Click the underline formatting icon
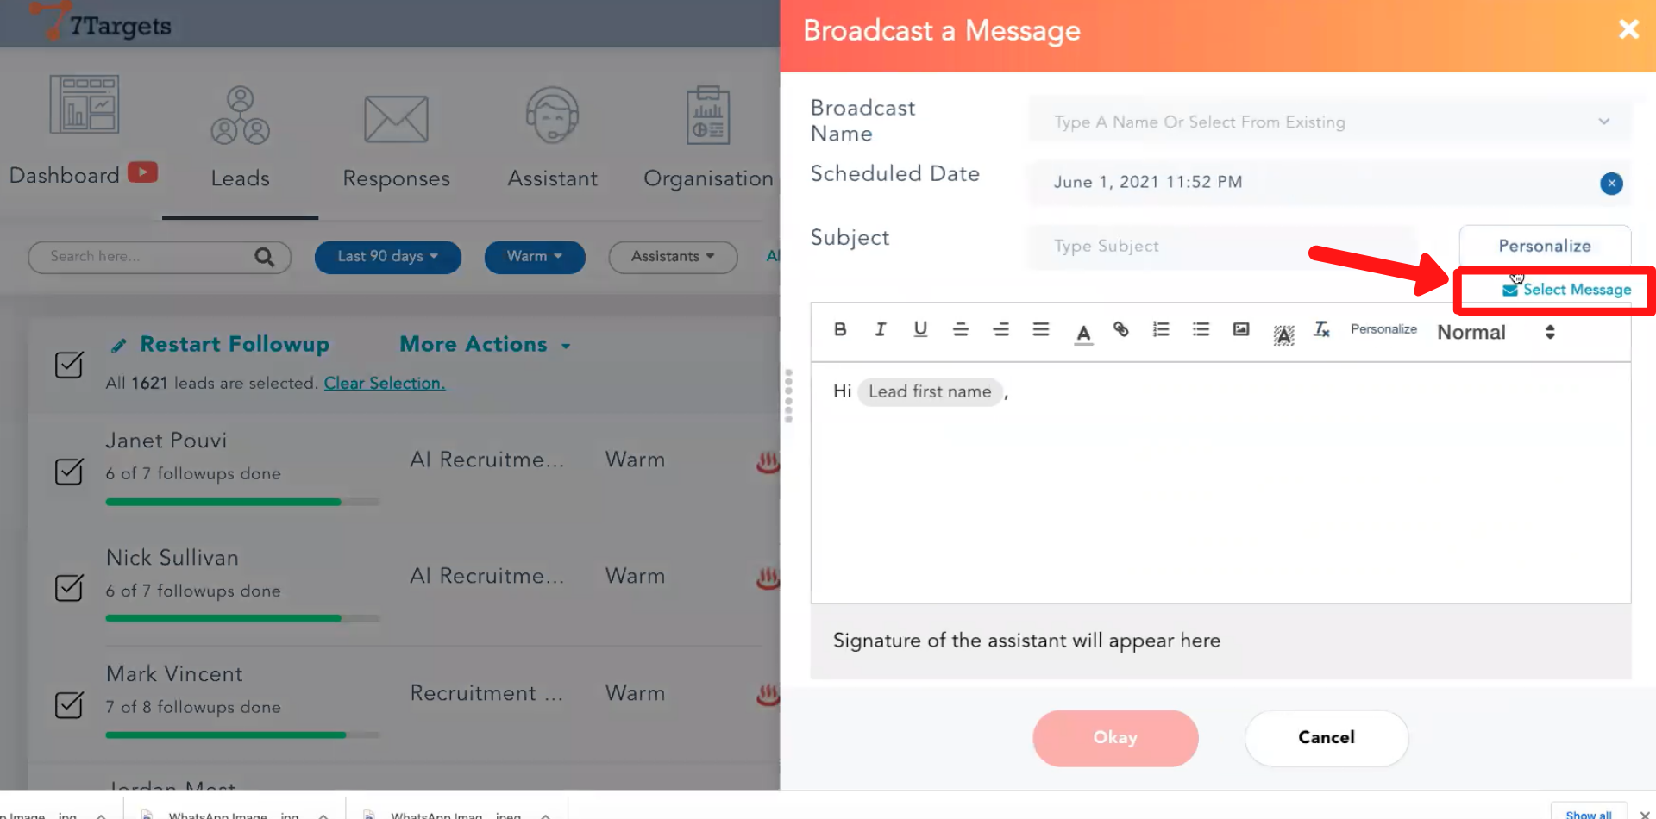 [920, 329]
